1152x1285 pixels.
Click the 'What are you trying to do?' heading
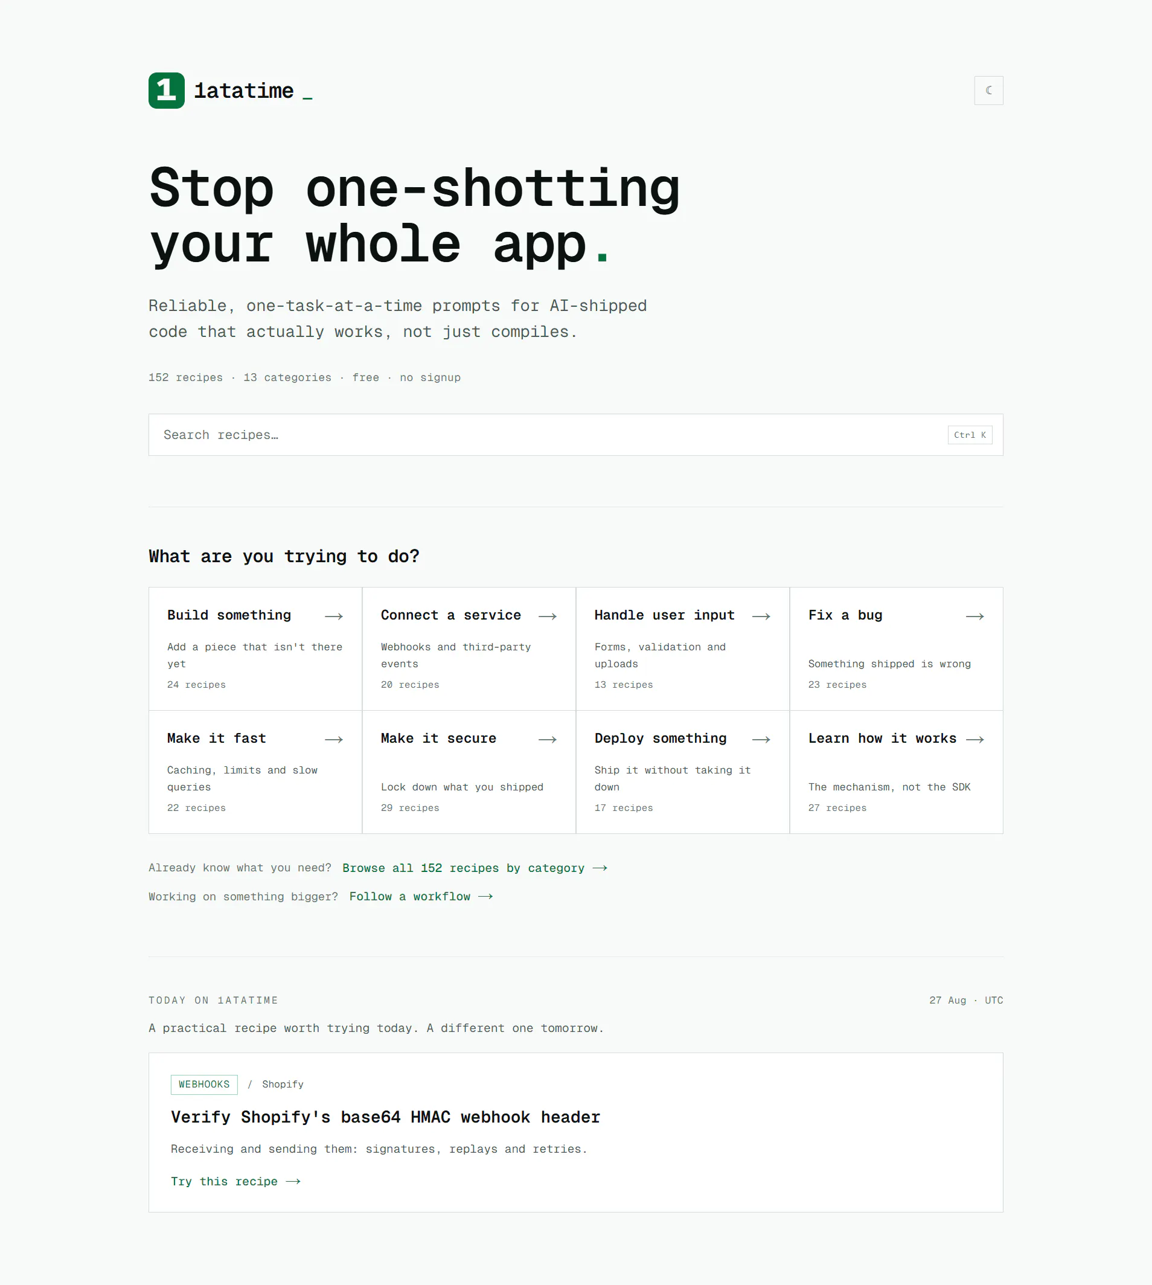284,556
